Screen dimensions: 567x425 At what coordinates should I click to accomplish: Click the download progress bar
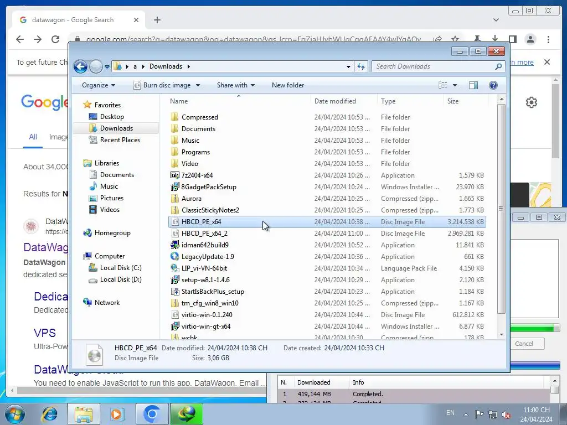click(x=535, y=328)
